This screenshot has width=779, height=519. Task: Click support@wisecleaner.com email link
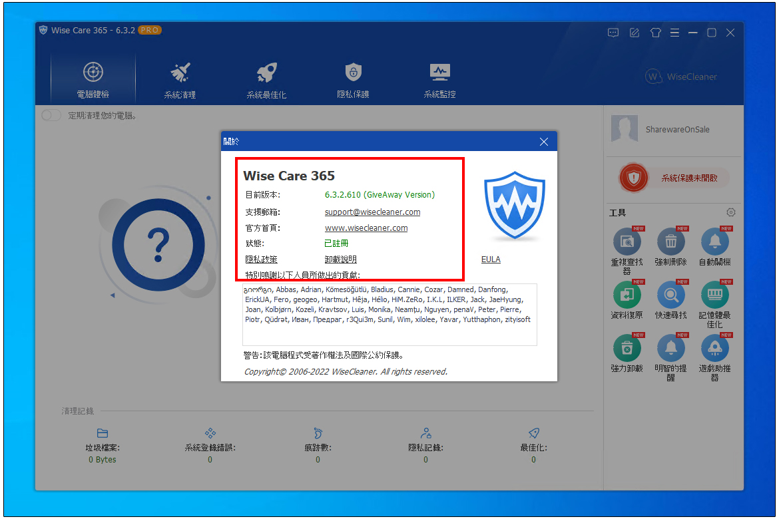[373, 212]
